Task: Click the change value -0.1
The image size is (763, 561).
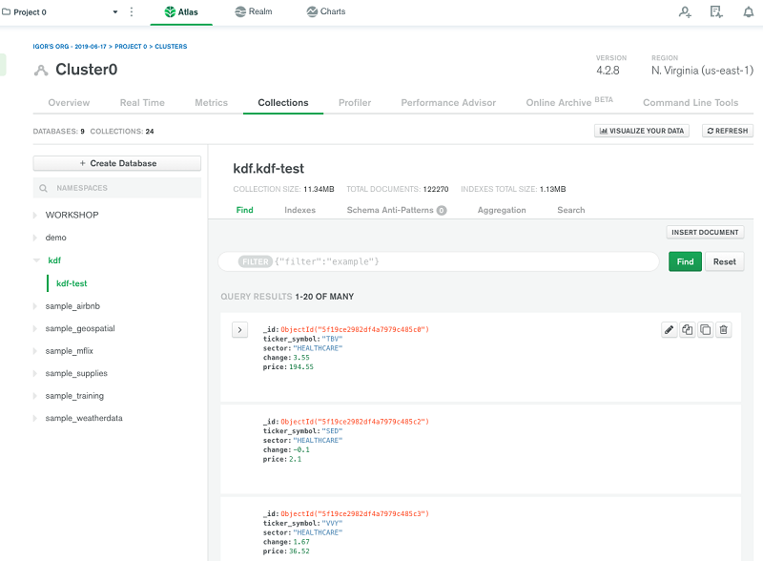Action: [301, 450]
